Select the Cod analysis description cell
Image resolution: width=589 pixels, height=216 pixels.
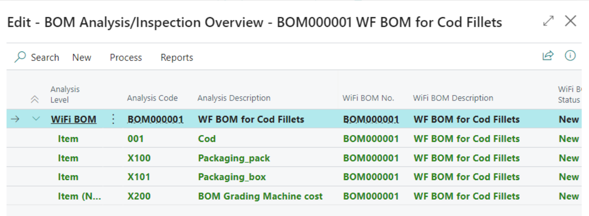click(x=207, y=138)
